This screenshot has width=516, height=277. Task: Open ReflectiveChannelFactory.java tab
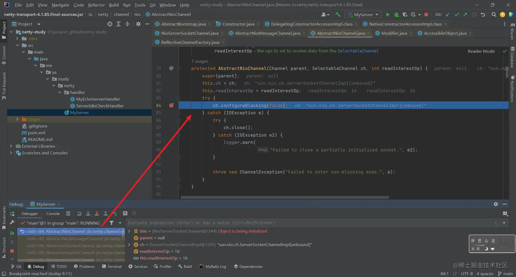(x=189, y=42)
